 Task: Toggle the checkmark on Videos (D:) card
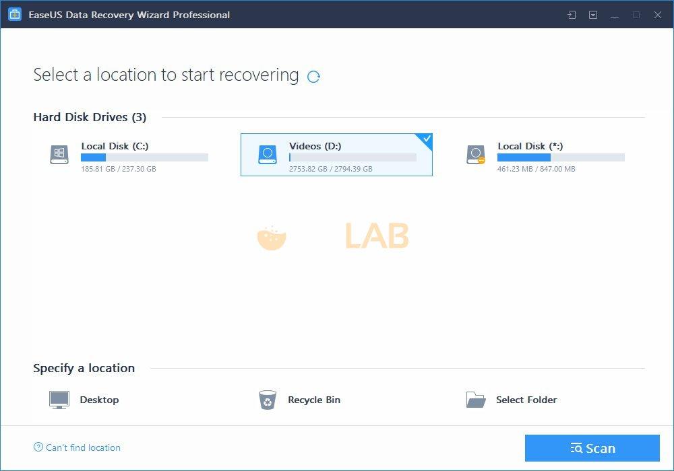pyautogui.click(x=426, y=139)
